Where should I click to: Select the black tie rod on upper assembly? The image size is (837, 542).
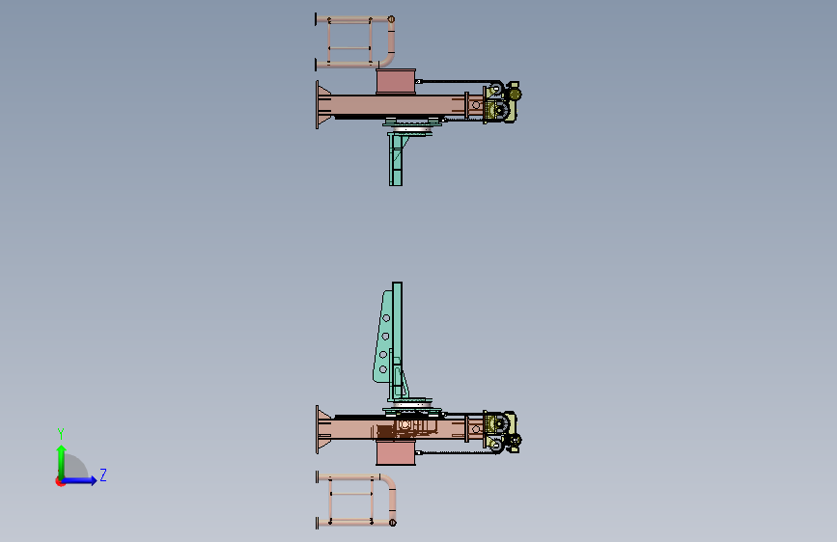tap(460, 82)
